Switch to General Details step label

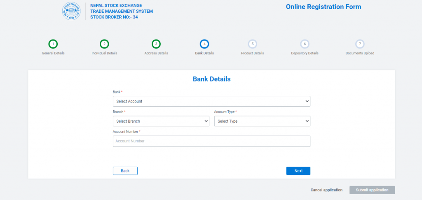53,53
